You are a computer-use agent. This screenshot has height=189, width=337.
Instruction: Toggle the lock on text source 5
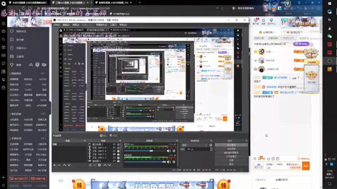pos(118,148)
